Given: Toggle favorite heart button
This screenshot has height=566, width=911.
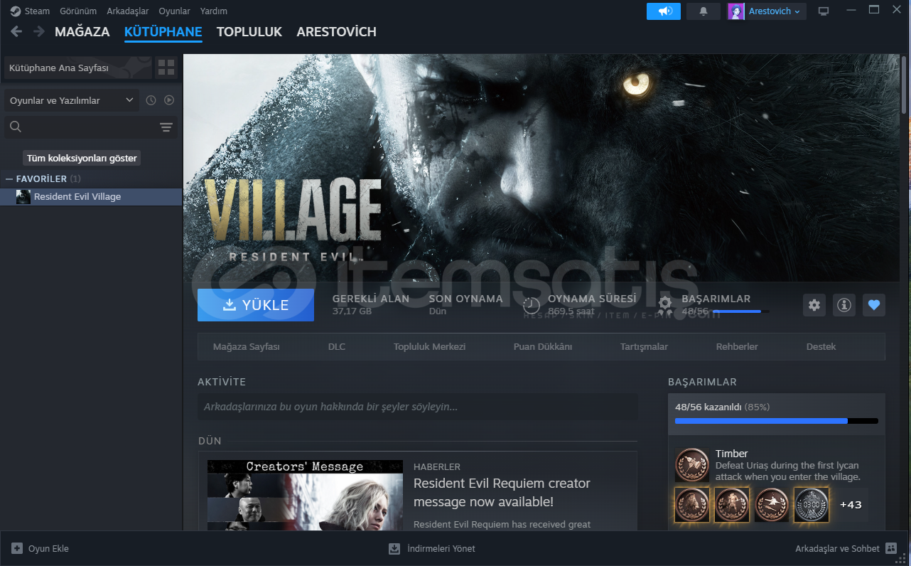Looking at the screenshot, I should click(x=874, y=305).
